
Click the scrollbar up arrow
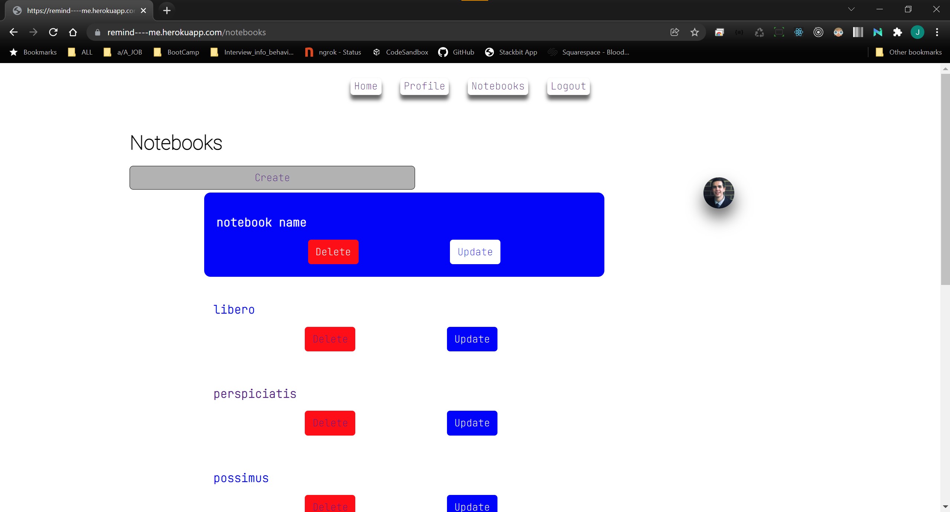(x=945, y=69)
